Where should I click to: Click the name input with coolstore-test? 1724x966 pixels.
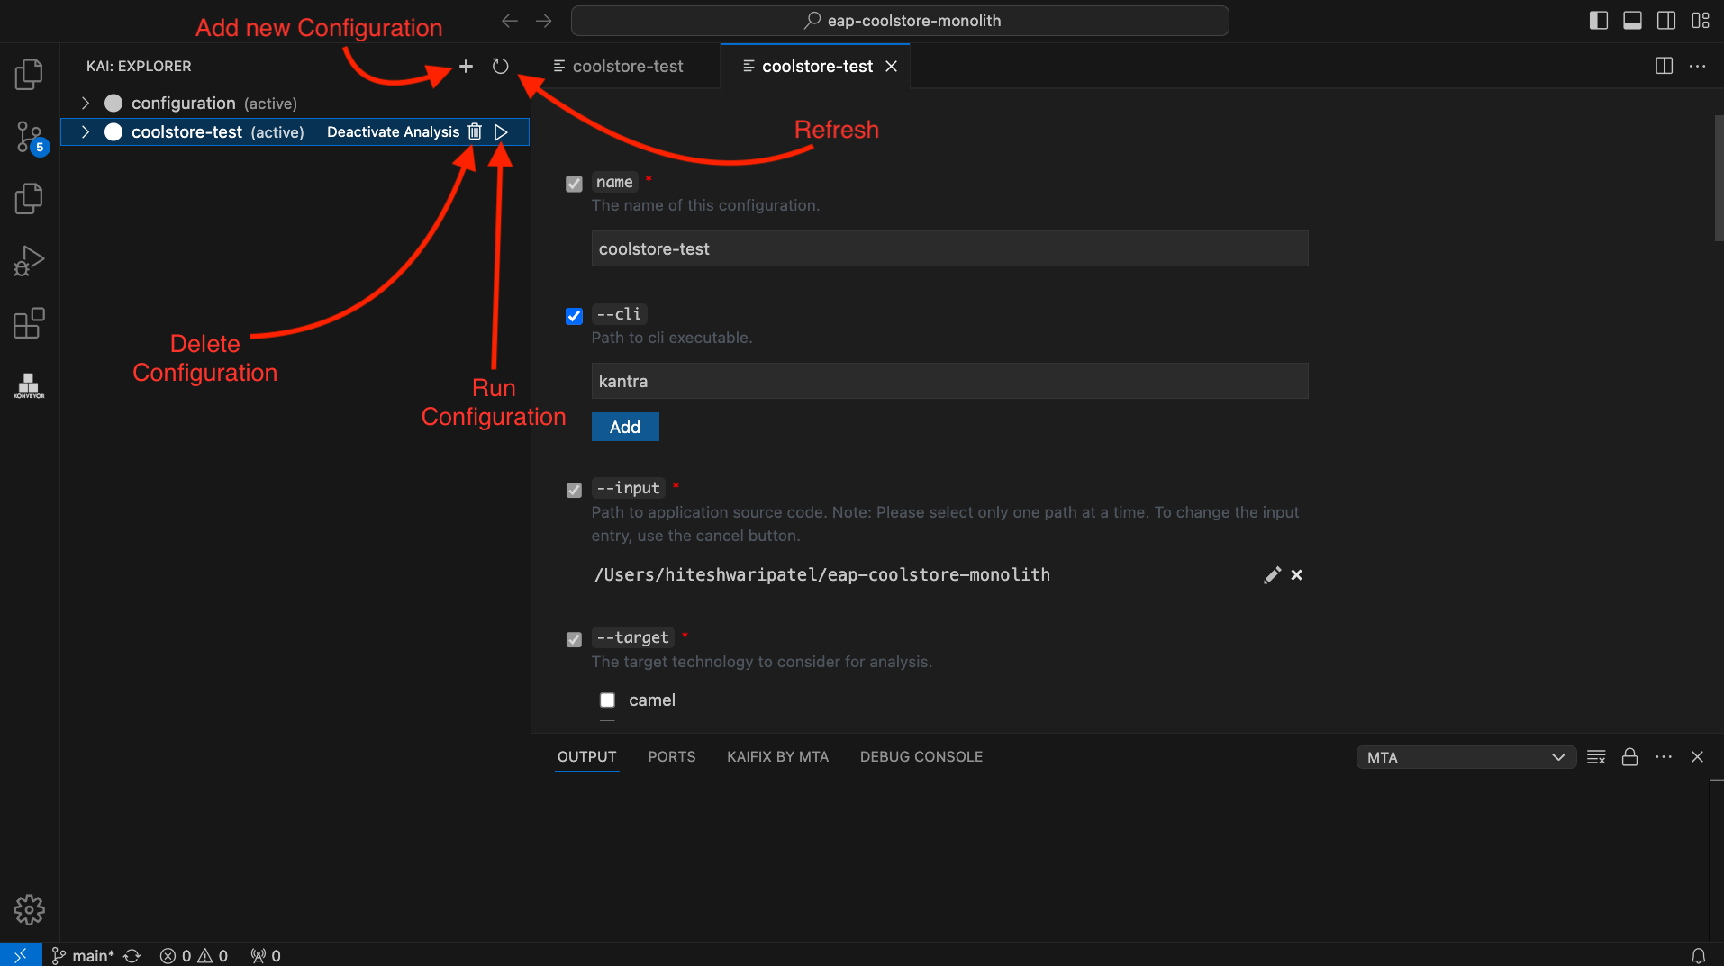click(x=949, y=248)
